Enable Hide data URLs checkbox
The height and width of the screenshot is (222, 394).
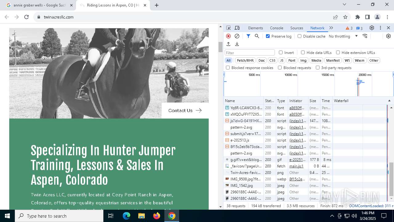(303, 52)
